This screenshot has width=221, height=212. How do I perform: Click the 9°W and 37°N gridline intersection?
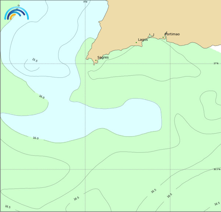tap(85, 64)
